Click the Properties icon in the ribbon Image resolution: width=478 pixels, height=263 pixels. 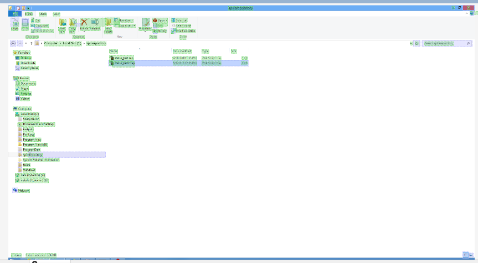pyautogui.click(x=146, y=24)
